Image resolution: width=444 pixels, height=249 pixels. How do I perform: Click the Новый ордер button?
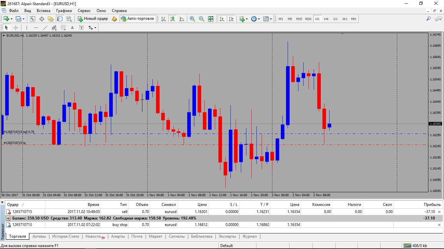click(93, 19)
